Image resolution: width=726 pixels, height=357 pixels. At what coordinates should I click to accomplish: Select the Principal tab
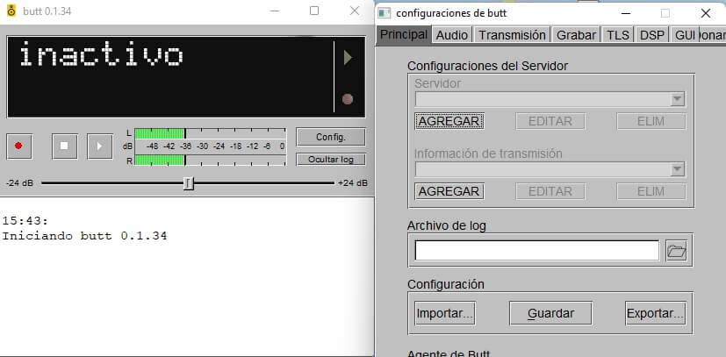point(404,35)
